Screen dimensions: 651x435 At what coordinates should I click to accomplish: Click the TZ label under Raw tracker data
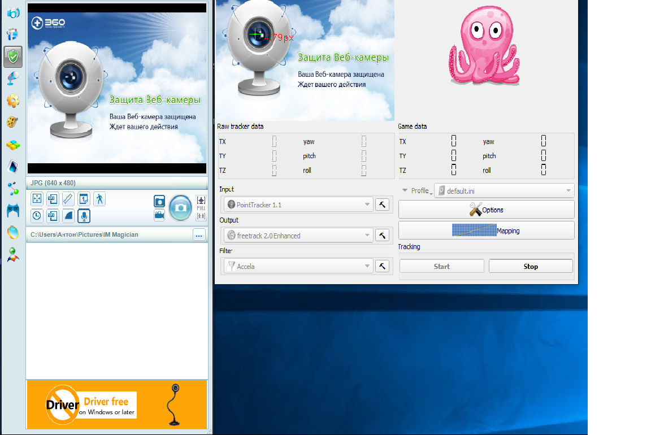pyautogui.click(x=223, y=171)
